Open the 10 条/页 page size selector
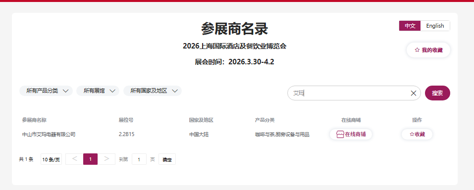This screenshot has width=474, height=190. coord(51,159)
